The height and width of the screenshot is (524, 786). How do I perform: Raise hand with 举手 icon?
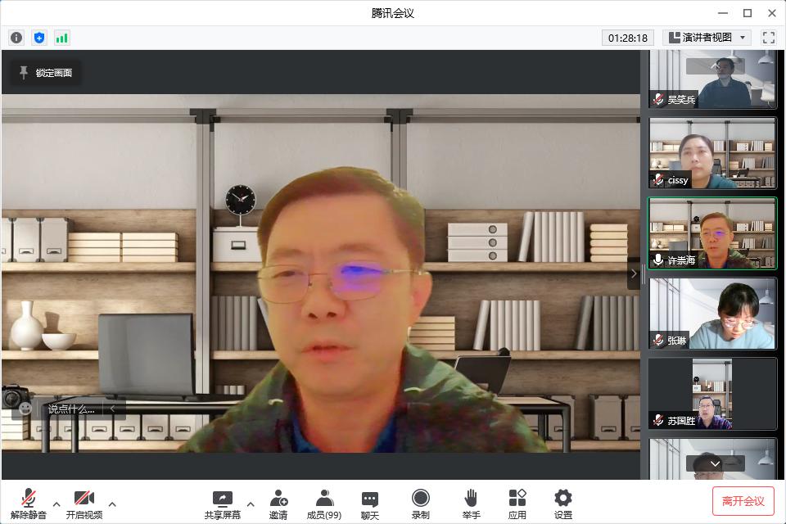[471, 504]
